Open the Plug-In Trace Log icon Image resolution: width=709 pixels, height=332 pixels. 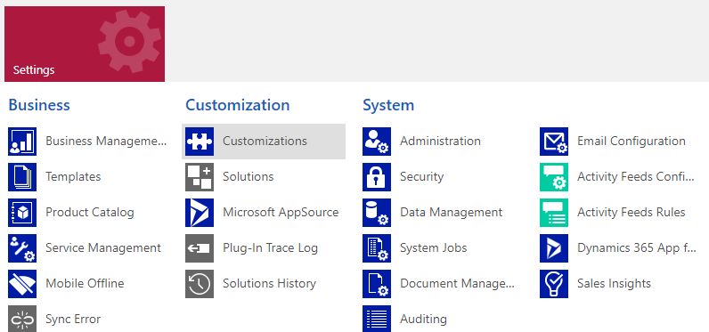200,248
